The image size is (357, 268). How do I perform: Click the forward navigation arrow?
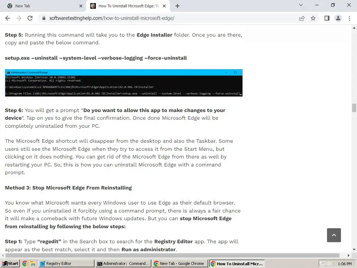tap(19, 18)
